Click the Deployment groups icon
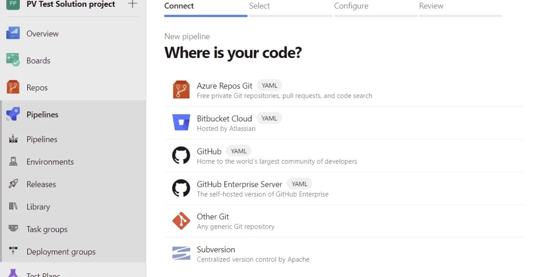535x277 pixels. point(13,251)
